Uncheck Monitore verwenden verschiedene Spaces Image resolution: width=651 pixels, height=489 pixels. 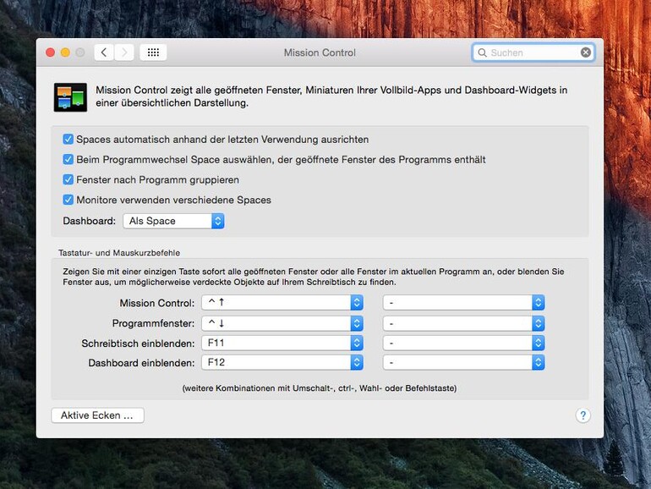pyautogui.click(x=68, y=200)
